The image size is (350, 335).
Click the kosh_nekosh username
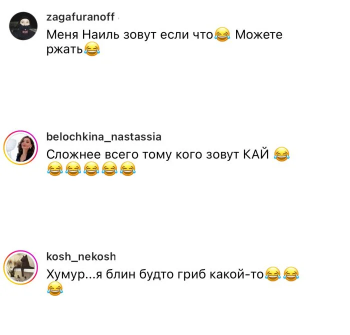click(x=81, y=256)
